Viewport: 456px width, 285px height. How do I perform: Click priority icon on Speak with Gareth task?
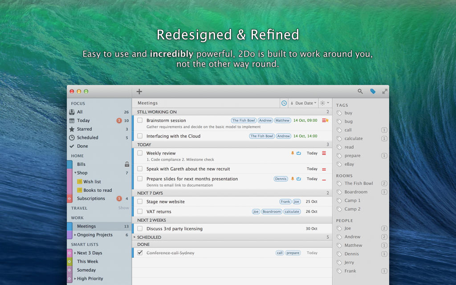tap(324, 169)
